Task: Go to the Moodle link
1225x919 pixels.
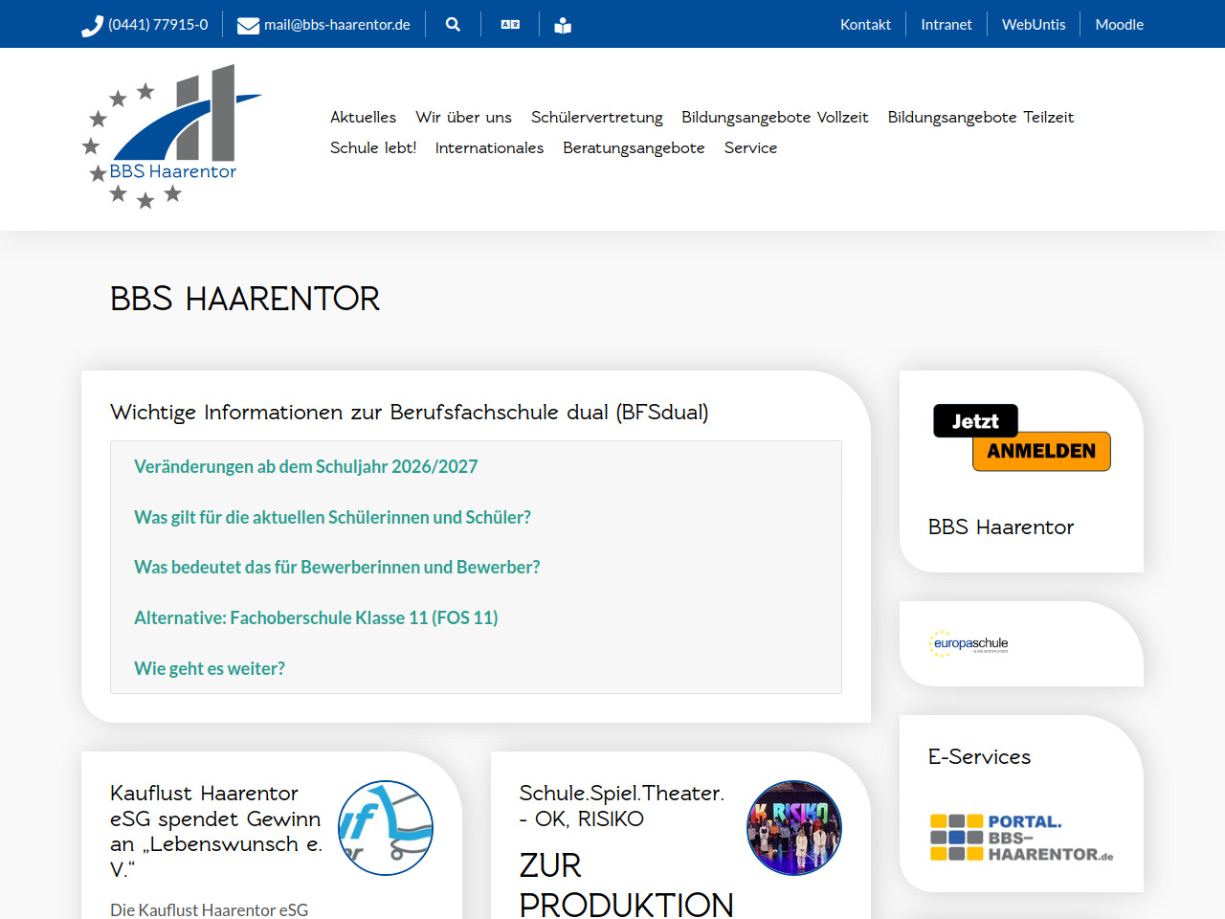Action: coord(1119,25)
